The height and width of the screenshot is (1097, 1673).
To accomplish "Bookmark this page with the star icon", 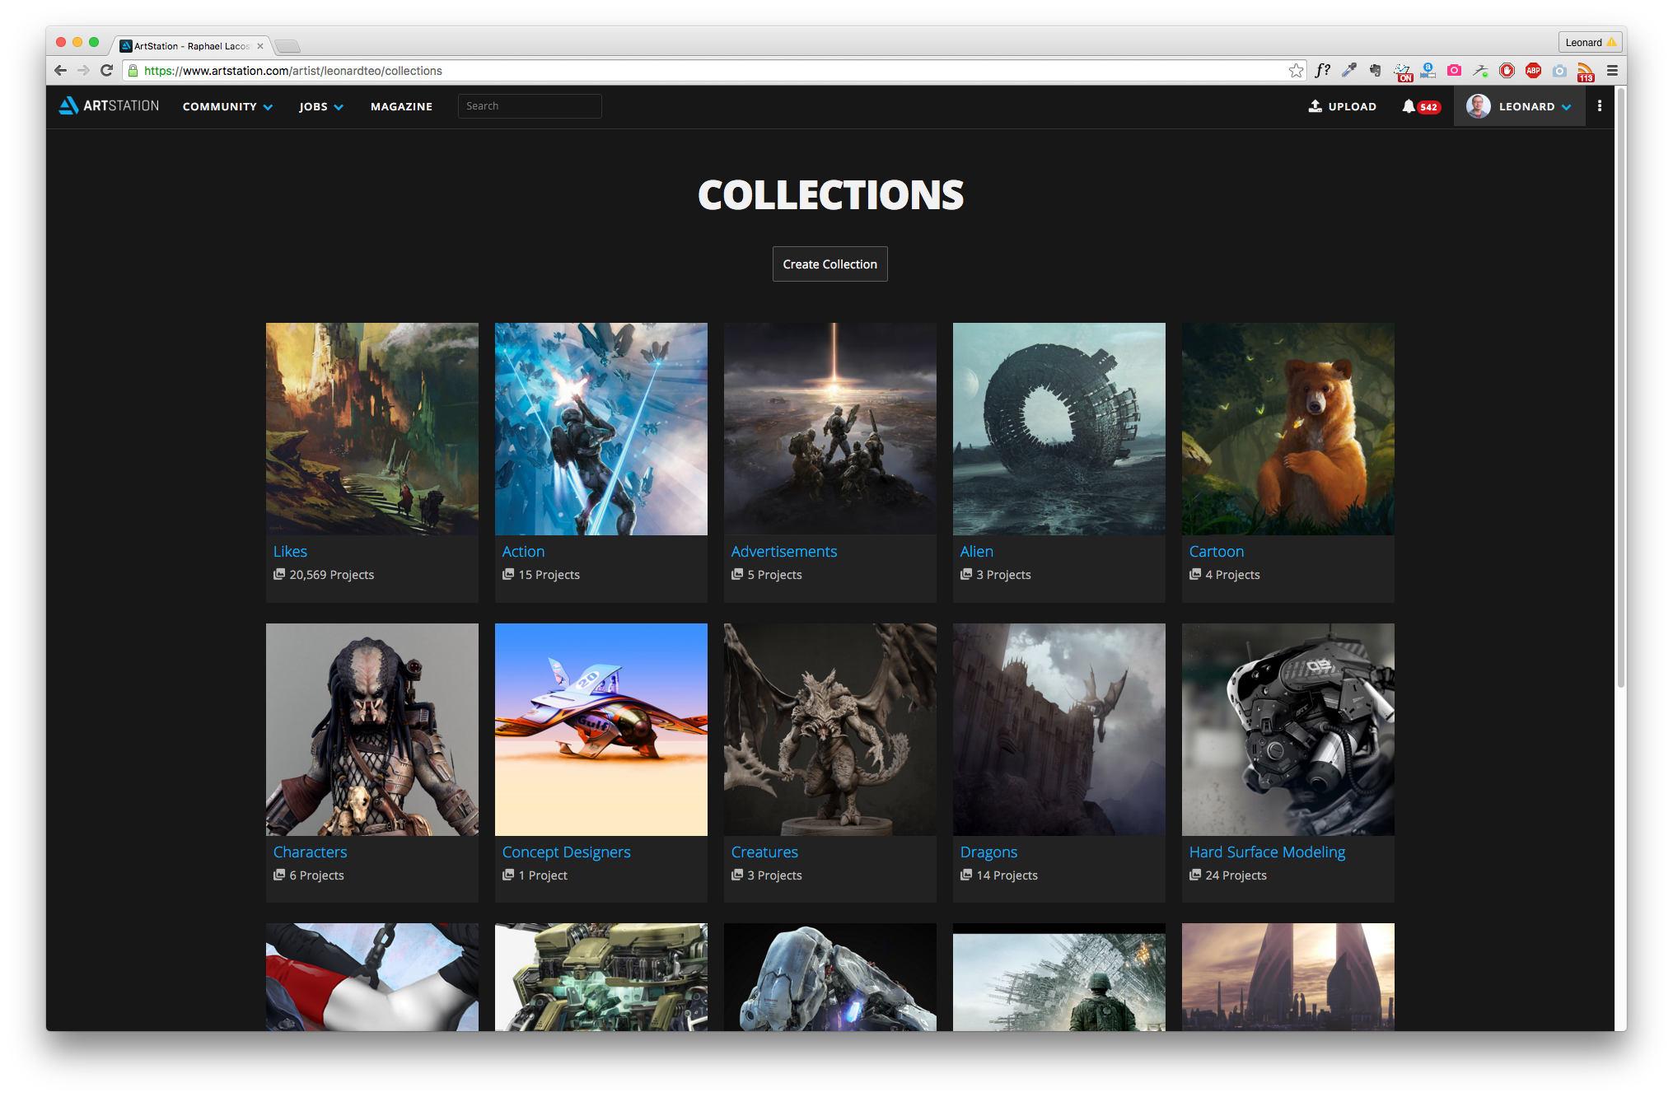I will coord(1296,71).
